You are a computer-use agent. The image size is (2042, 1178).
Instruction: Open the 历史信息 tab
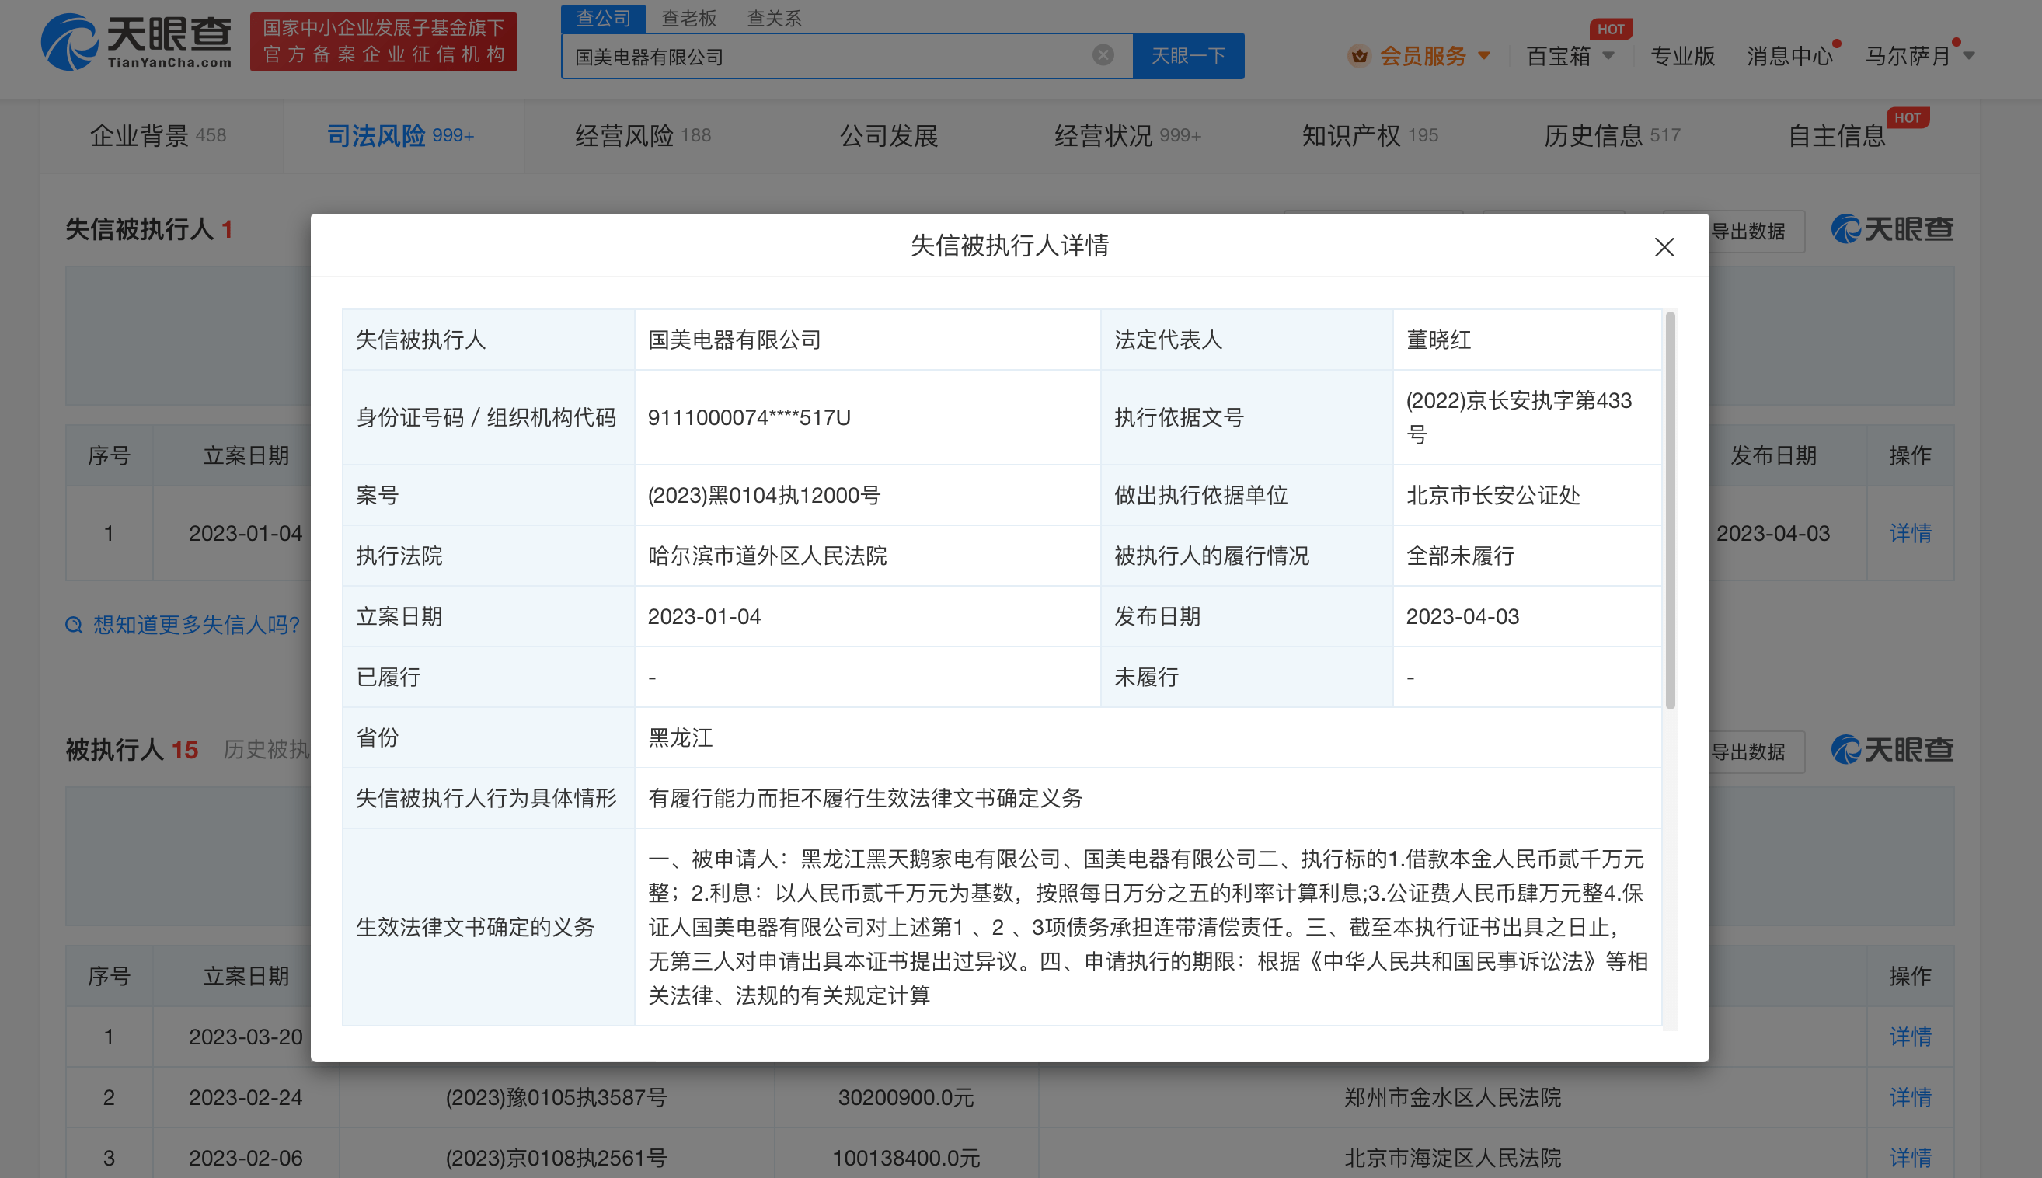click(1612, 135)
